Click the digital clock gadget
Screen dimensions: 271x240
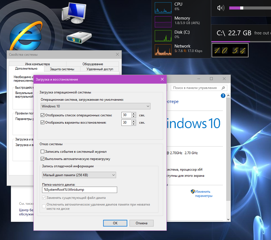coord(230,50)
